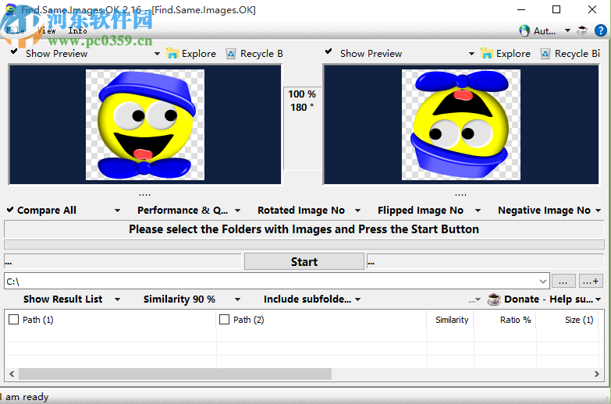The image size is (611, 404).
Task: Click the globe language icon next to Aut...
Action: (x=524, y=30)
